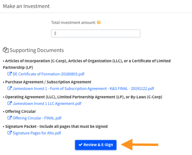
Task: Click external-link icon beside Signature Pages for Alto
Action: pyautogui.click(x=9, y=133)
